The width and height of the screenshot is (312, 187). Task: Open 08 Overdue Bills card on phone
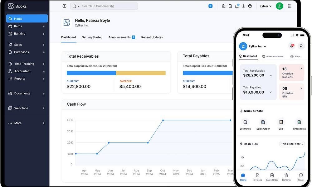[x=291, y=92]
